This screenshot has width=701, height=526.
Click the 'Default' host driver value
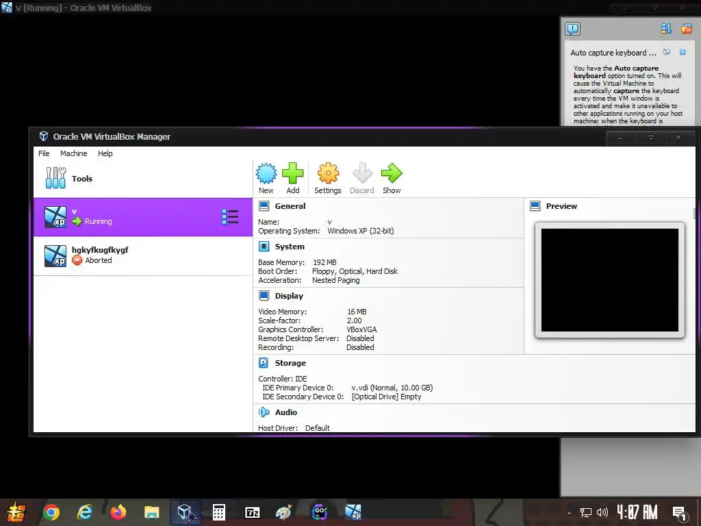pyautogui.click(x=318, y=428)
